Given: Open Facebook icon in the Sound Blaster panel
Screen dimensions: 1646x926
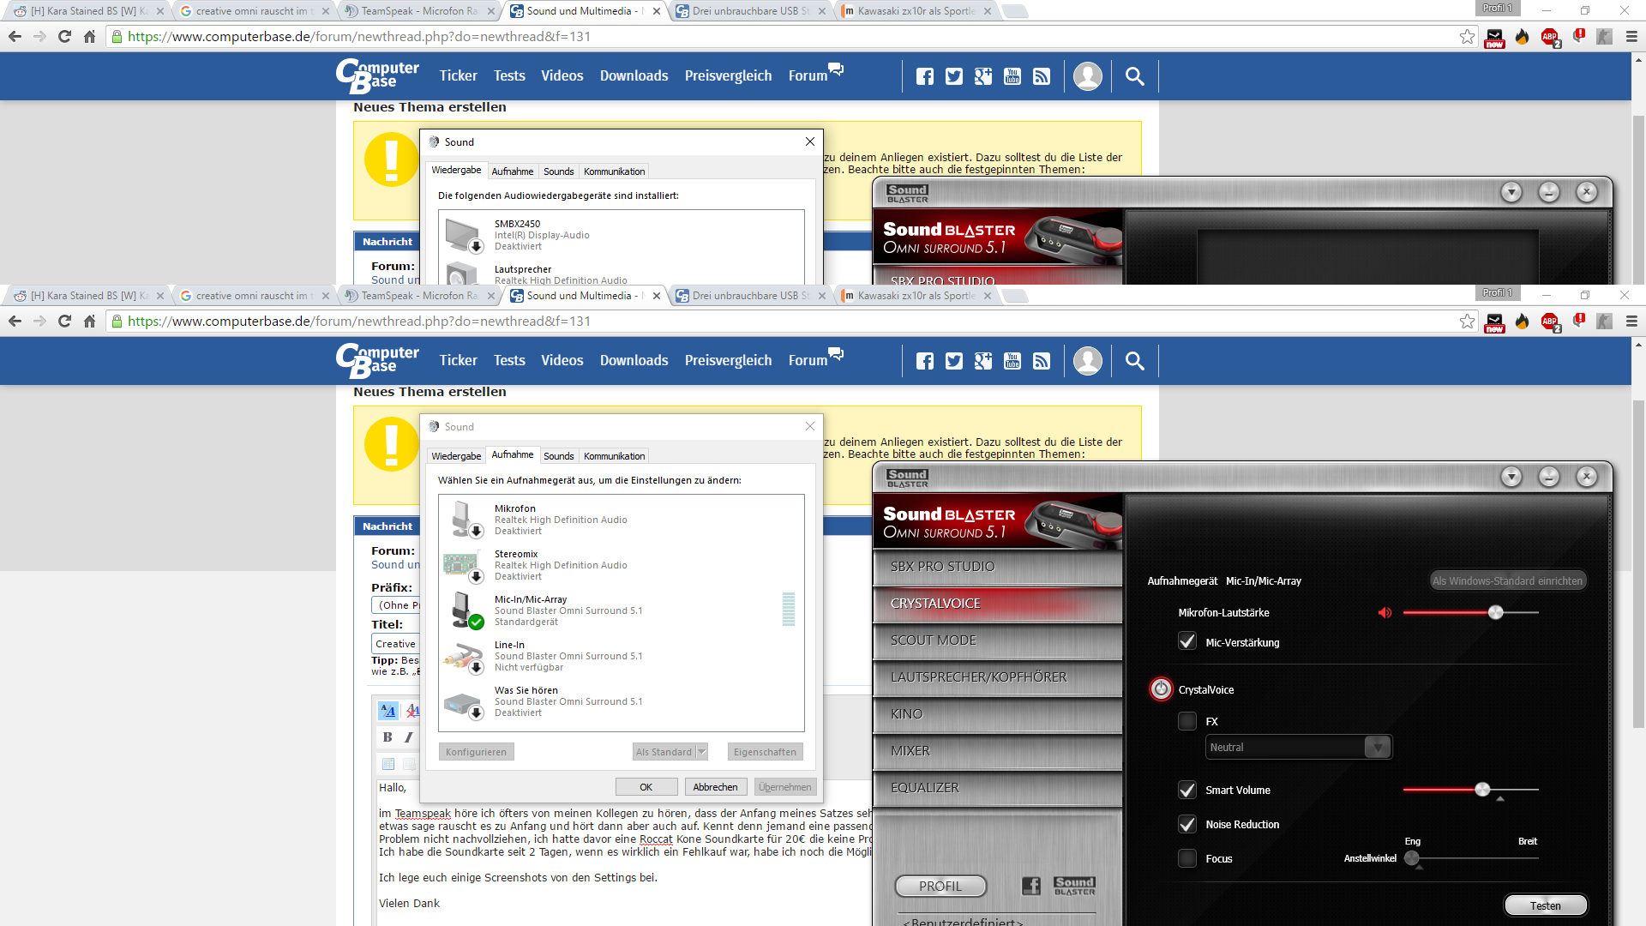Looking at the screenshot, I should (x=1031, y=886).
